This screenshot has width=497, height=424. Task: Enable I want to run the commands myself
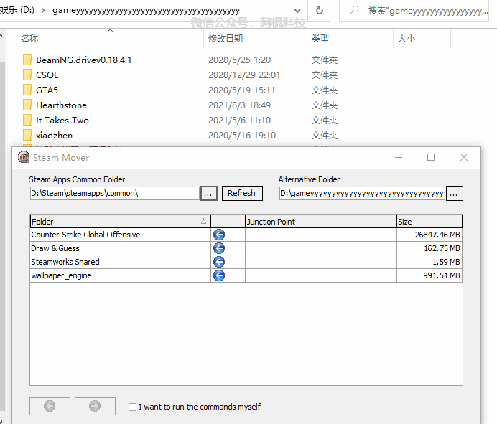pos(132,407)
